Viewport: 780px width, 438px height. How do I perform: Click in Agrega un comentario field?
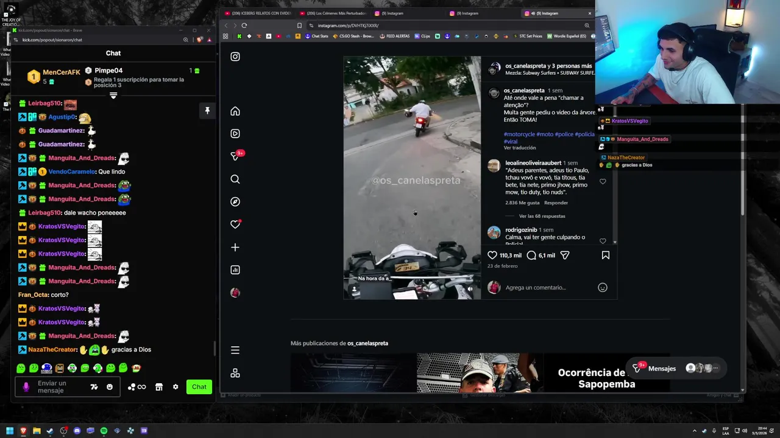[x=548, y=288]
